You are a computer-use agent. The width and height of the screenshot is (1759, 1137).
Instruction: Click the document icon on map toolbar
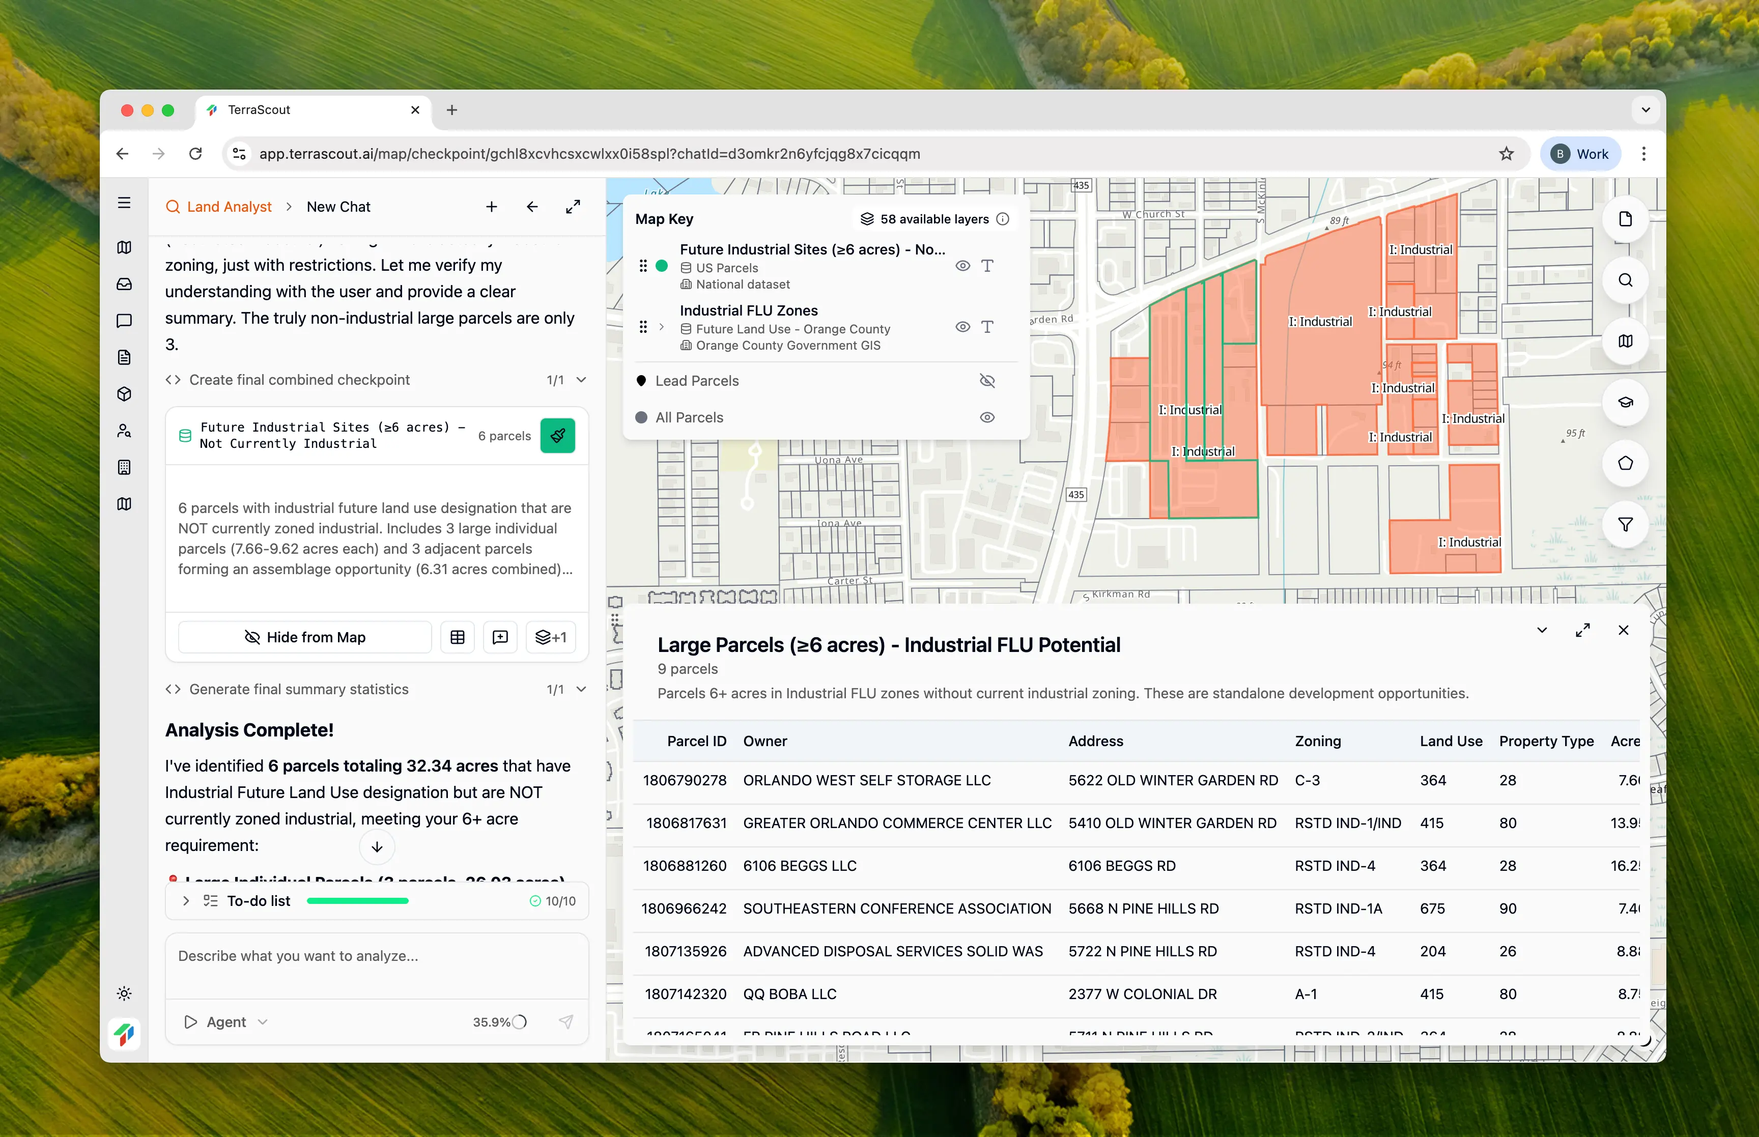[x=1625, y=219]
